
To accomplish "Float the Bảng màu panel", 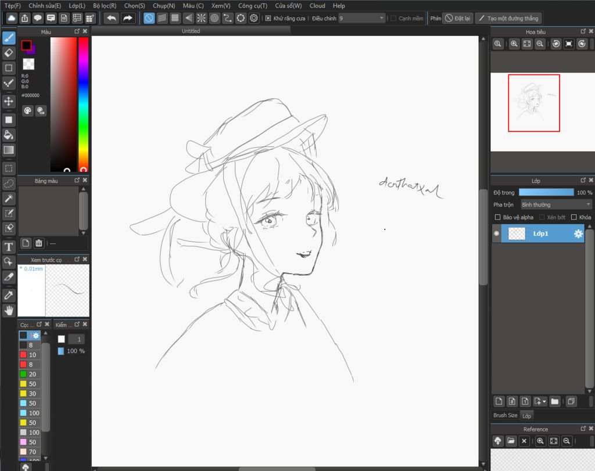I will point(77,181).
